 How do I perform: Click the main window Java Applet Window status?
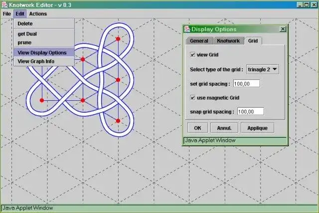pos(159,208)
